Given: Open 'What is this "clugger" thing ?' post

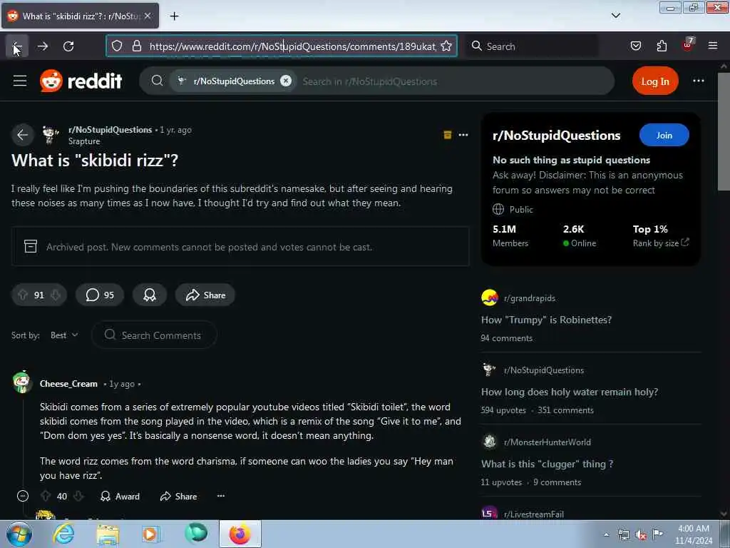Looking at the screenshot, I should (x=547, y=464).
